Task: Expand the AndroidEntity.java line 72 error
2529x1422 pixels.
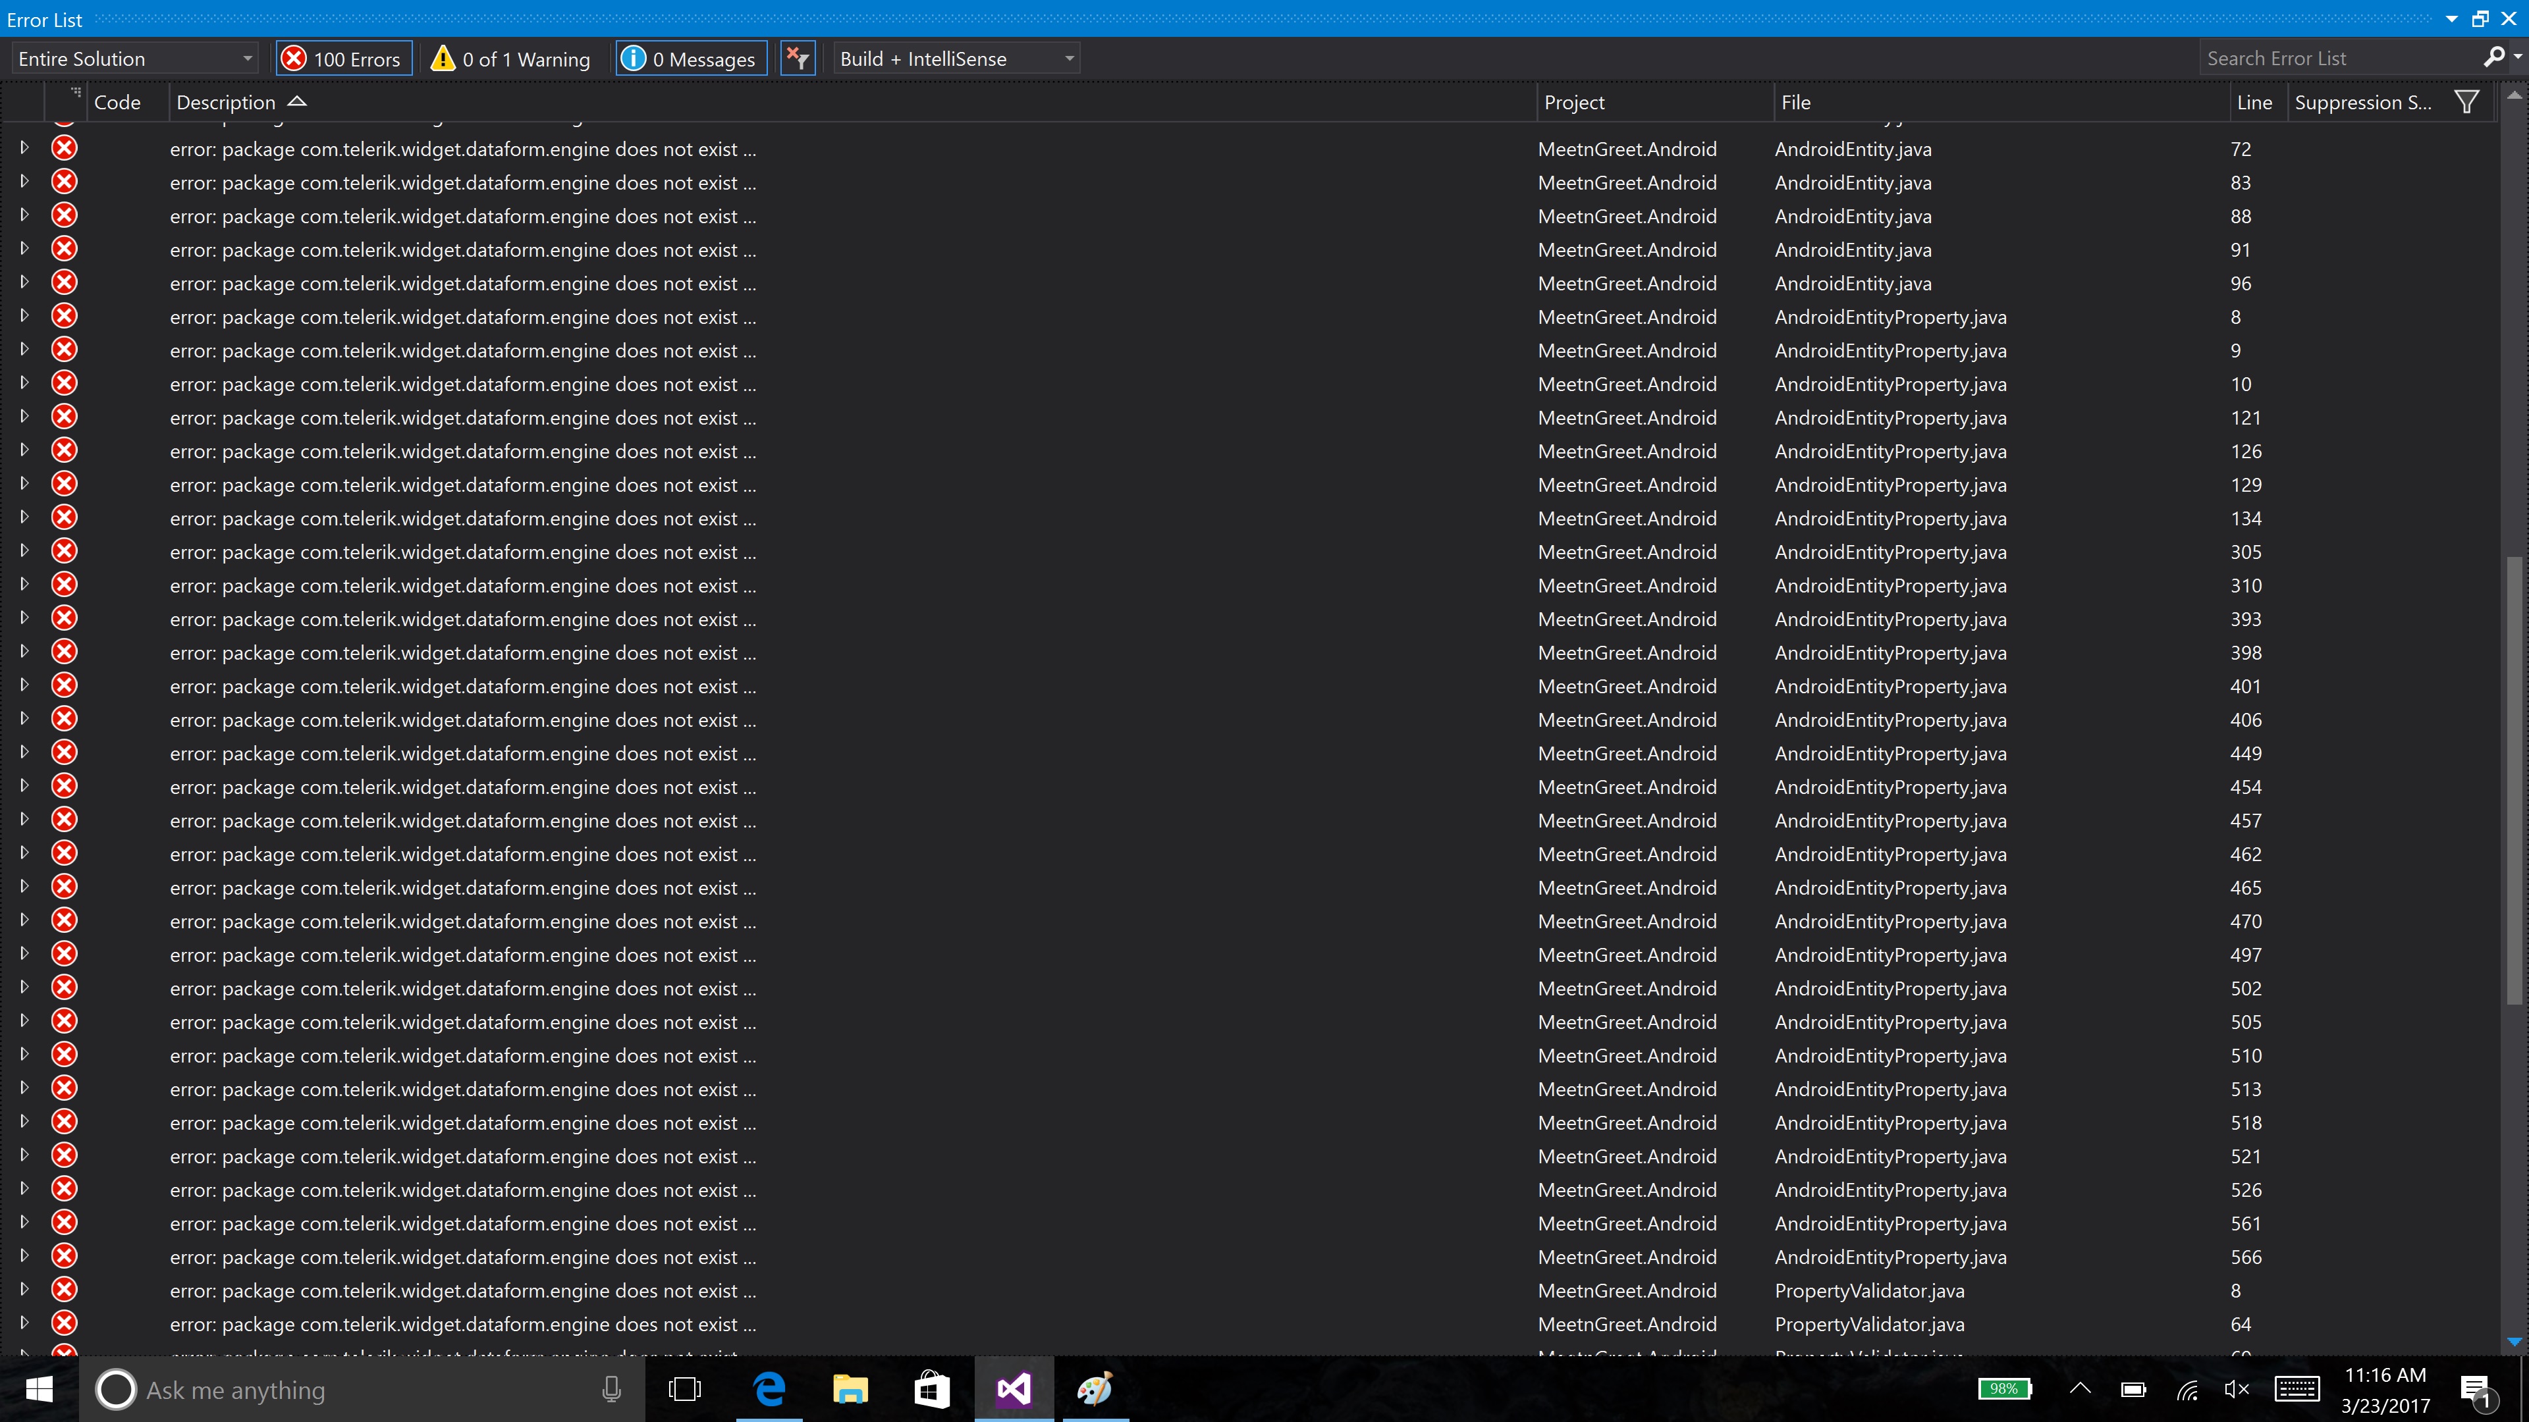Action: (x=24, y=148)
